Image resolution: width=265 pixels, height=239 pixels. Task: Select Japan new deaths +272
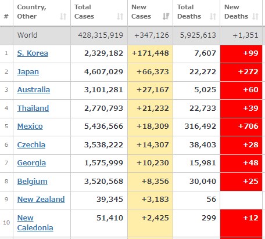tap(248, 72)
